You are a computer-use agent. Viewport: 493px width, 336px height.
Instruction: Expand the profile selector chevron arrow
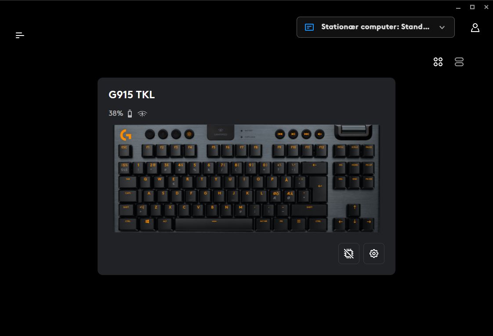pos(442,27)
